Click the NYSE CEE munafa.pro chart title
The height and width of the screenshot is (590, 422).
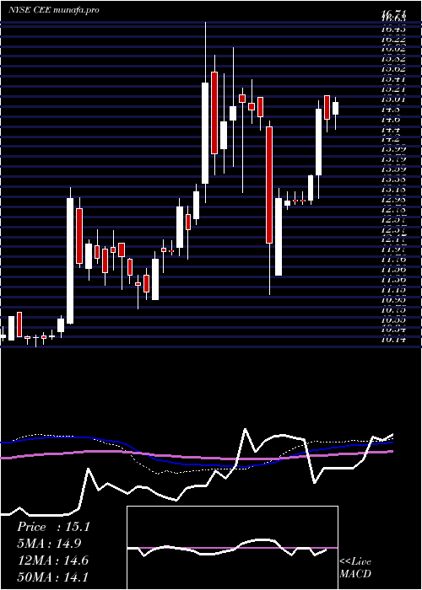(x=53, y=10)
